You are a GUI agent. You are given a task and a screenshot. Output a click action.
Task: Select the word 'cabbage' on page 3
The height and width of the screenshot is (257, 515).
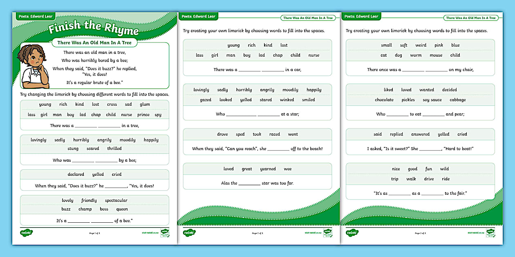458,100
